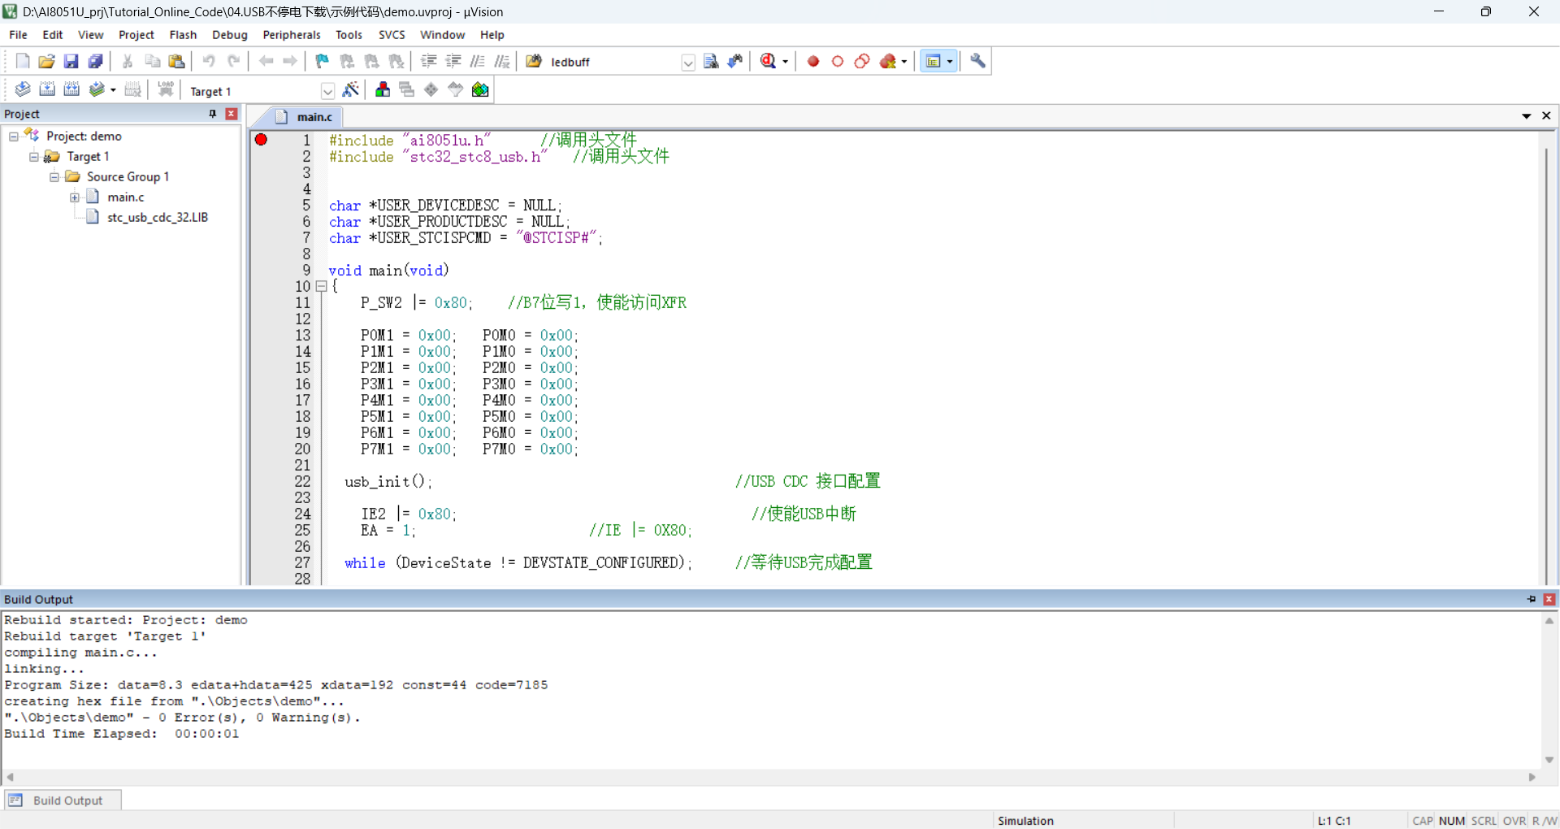The width and height of the screenshot is (1560, 829).
Task: Kill all breakpoints icon
Action: tap(888, 61)
